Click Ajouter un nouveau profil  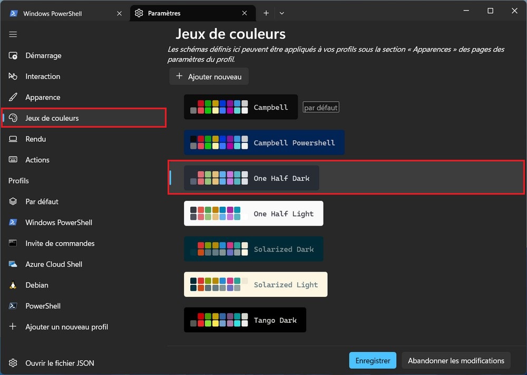tap(84, 326)
